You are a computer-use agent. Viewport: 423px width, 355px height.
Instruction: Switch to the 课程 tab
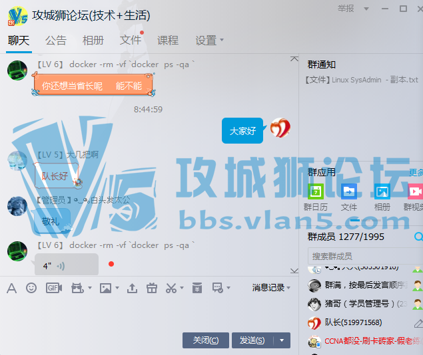[167, 41]
